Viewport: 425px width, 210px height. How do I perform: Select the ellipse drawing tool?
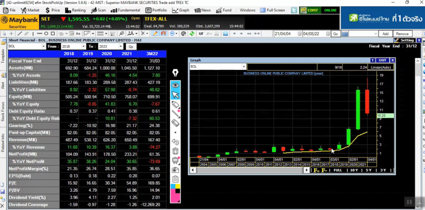click(x=46, y=34)
